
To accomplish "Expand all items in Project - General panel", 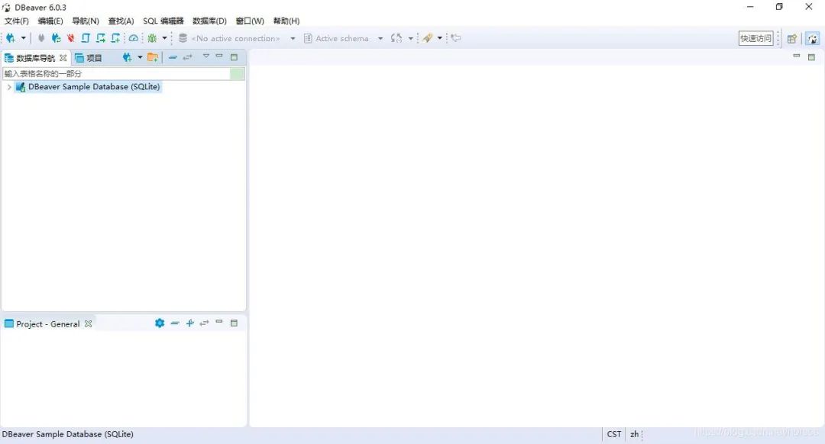I will point(189,323).
